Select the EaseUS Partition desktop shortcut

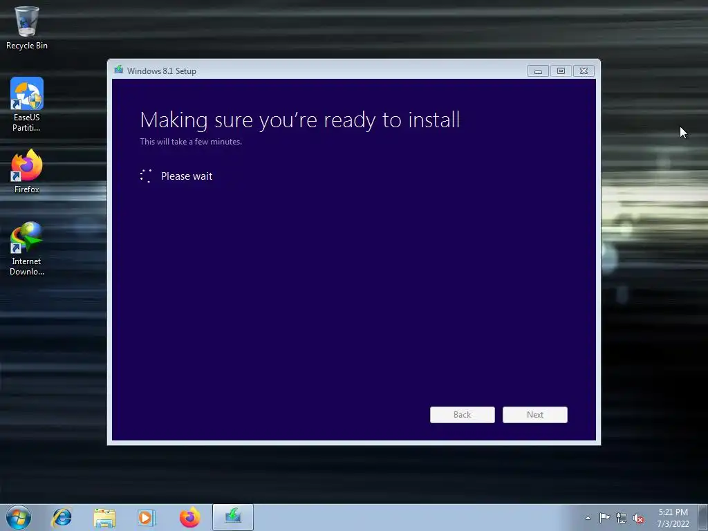point(27,104)
